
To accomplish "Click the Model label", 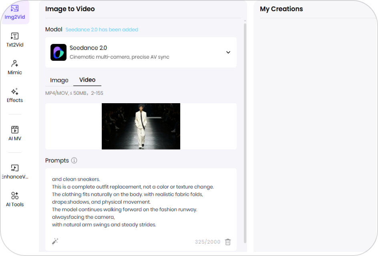I will [54, 29].
